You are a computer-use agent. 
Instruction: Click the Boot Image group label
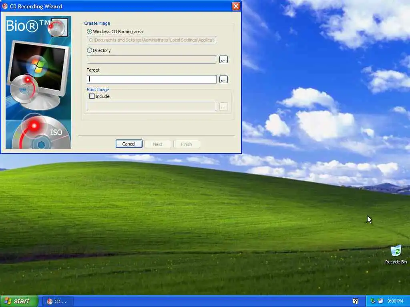click(x=98, y=90)
